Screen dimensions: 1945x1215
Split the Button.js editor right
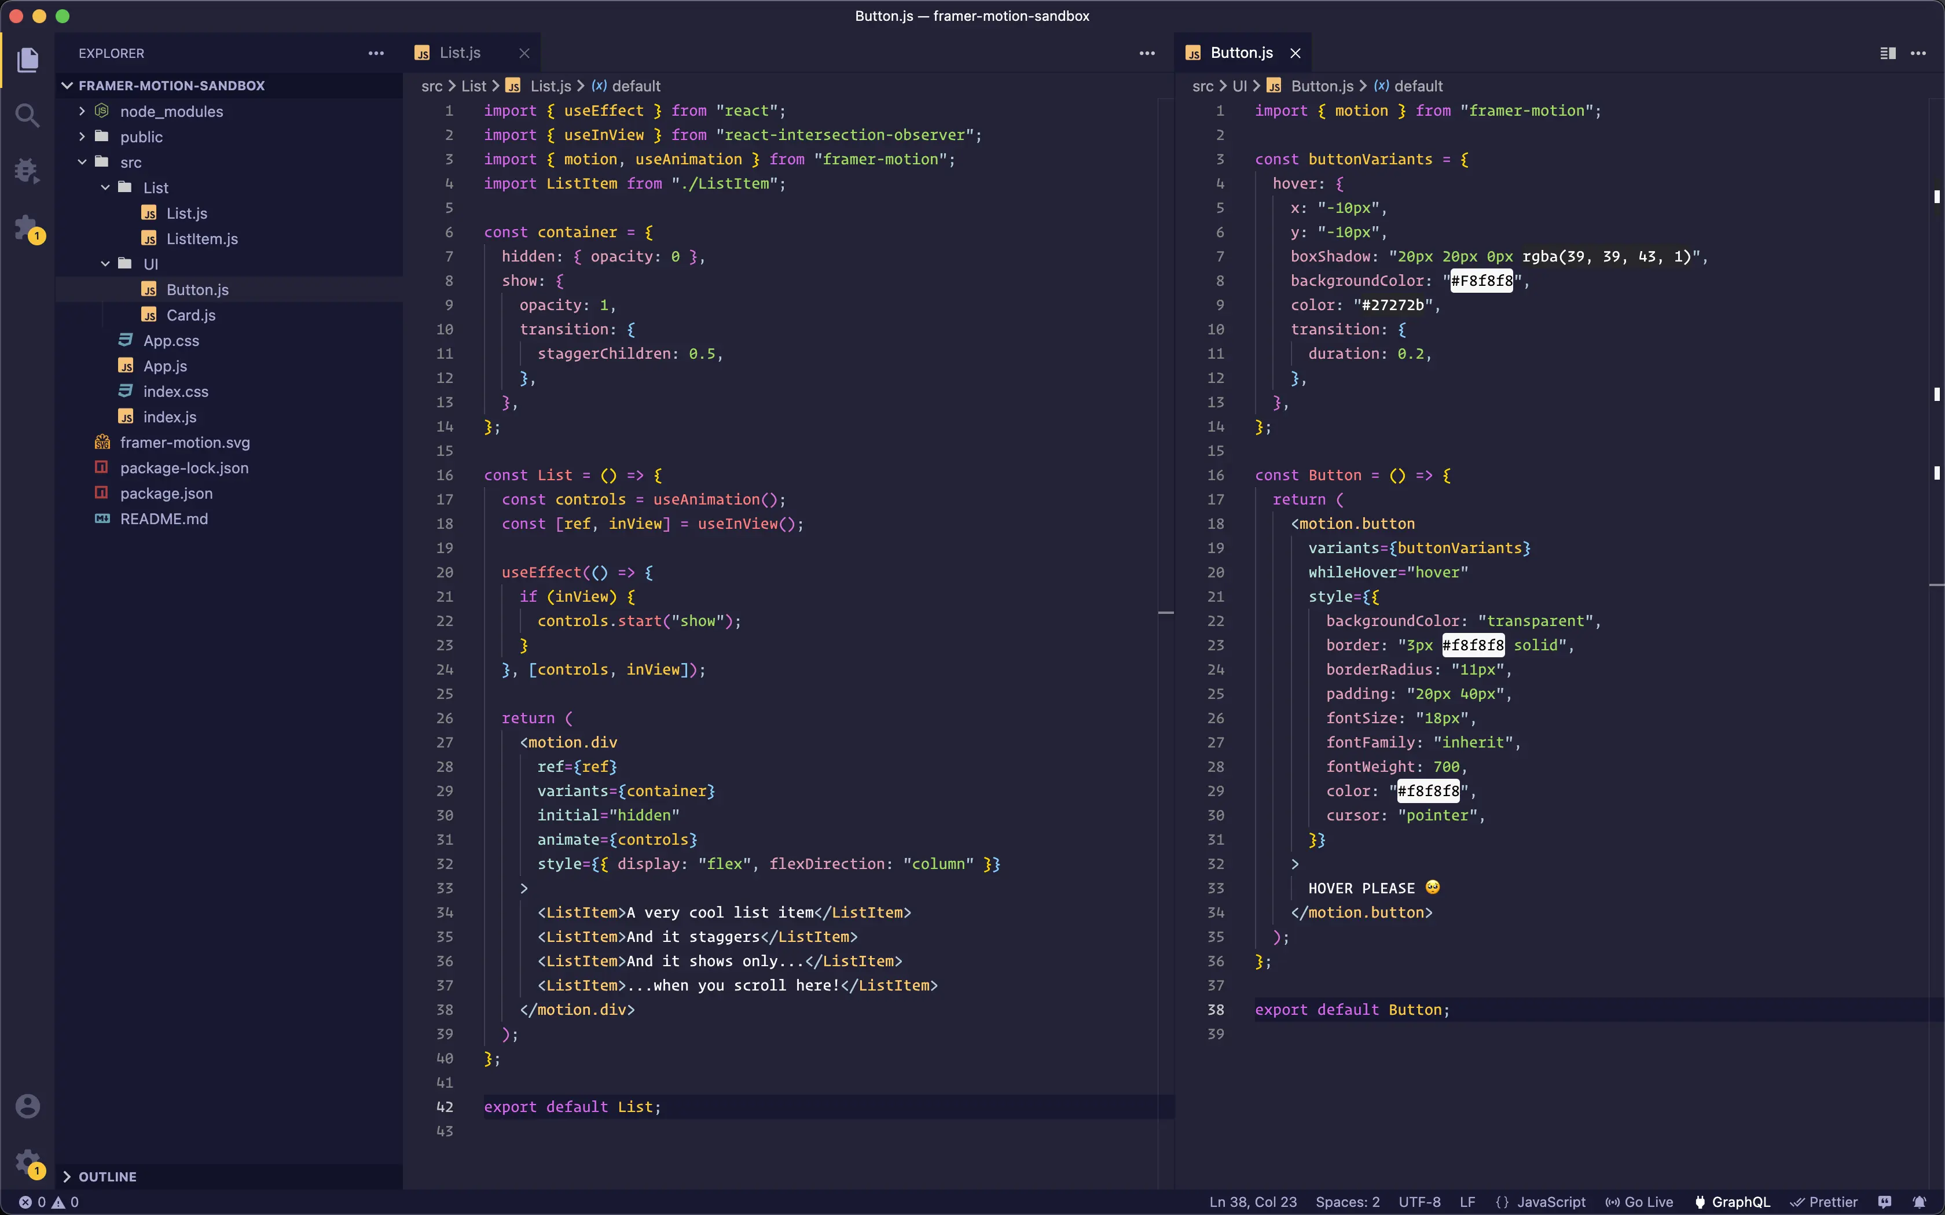[1888, 53]
